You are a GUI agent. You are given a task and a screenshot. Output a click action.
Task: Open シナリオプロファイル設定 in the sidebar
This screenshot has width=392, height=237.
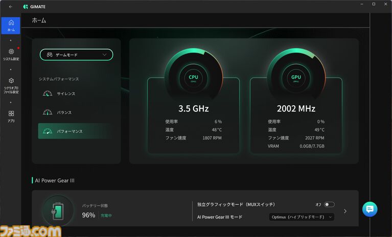pyautogui.click(x=11, y=86)
